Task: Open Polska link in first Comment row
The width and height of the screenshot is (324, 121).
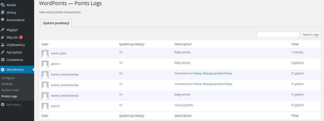Action: 197,73
